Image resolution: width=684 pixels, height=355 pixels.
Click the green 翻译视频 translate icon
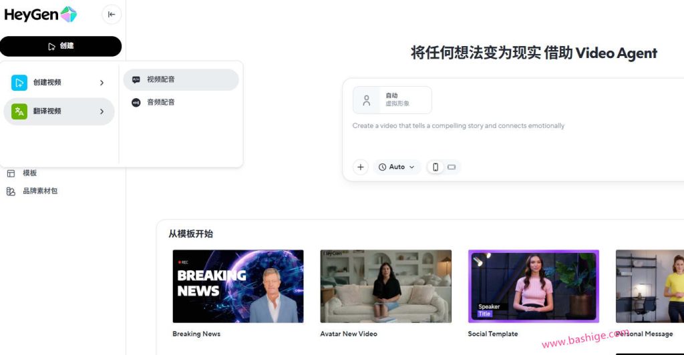[19, 111]
